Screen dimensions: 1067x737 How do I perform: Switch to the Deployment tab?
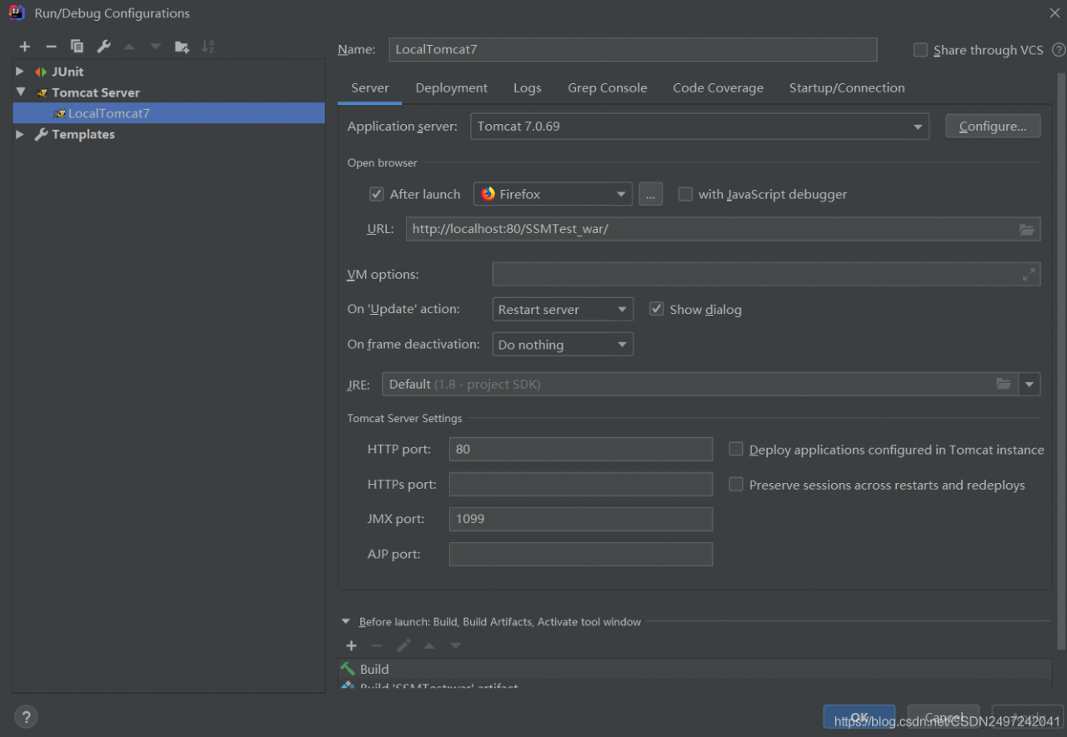[452, 87]
